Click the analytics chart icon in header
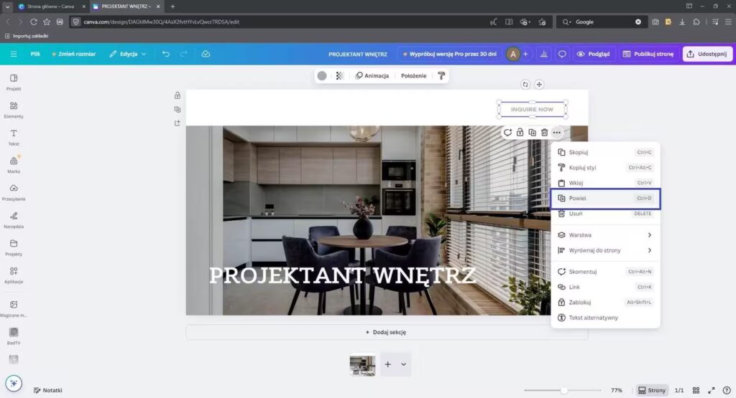 [x=543, y=54]
